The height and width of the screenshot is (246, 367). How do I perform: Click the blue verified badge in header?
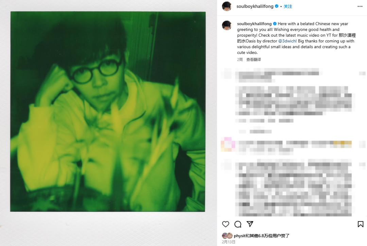(x=276, y=6)
